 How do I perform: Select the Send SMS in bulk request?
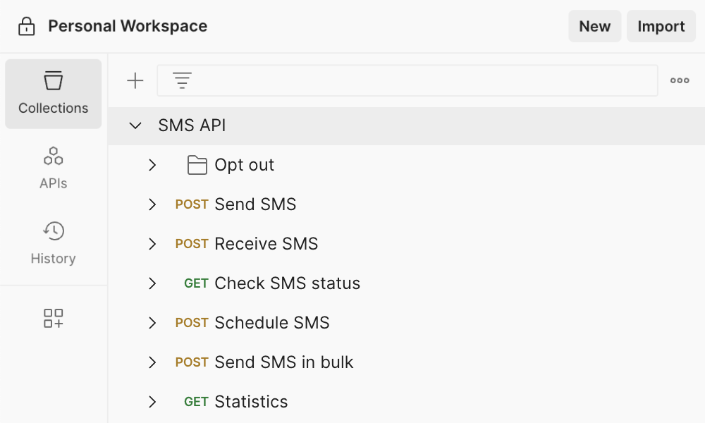(283, 362)
